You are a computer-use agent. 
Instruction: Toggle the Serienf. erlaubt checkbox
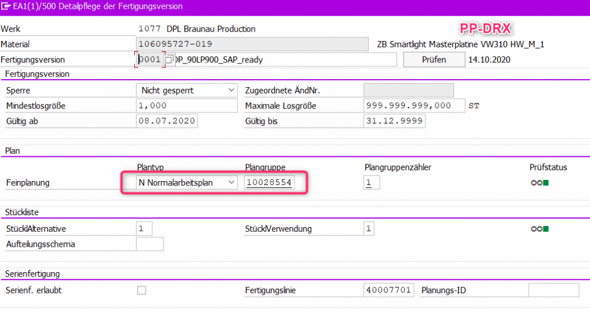pos(142,291)
